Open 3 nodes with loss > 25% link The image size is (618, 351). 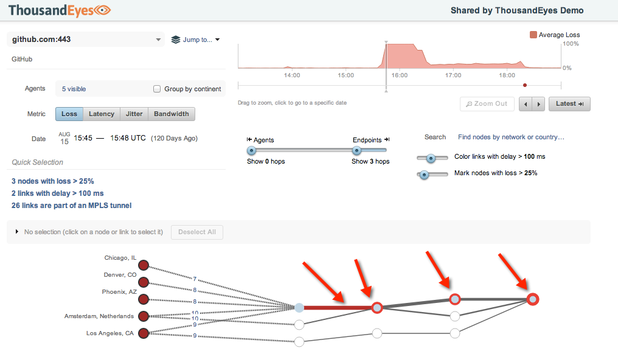[53, 181]
